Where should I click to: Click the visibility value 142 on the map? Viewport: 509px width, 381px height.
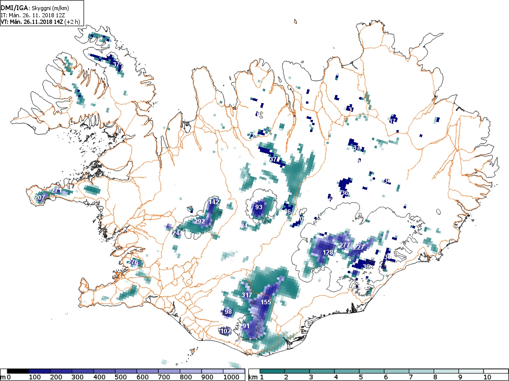(214, 202)
